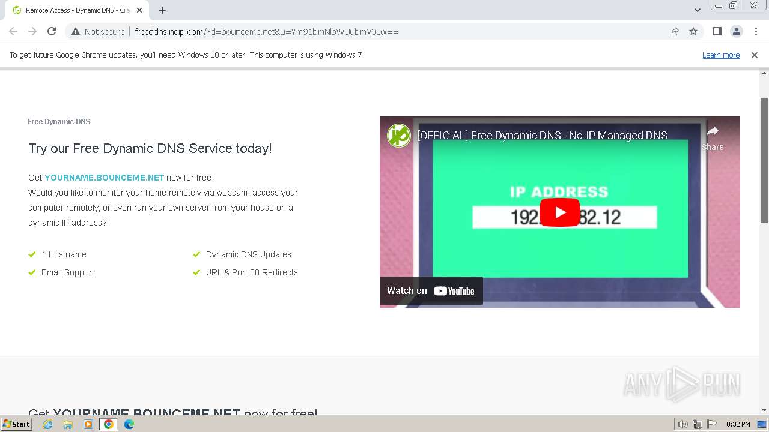Close the Remote Access tab

click(139, 10)
